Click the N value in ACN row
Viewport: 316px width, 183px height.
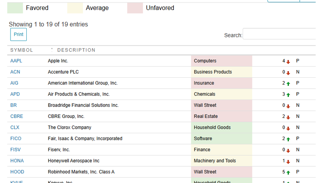[298, 72]
